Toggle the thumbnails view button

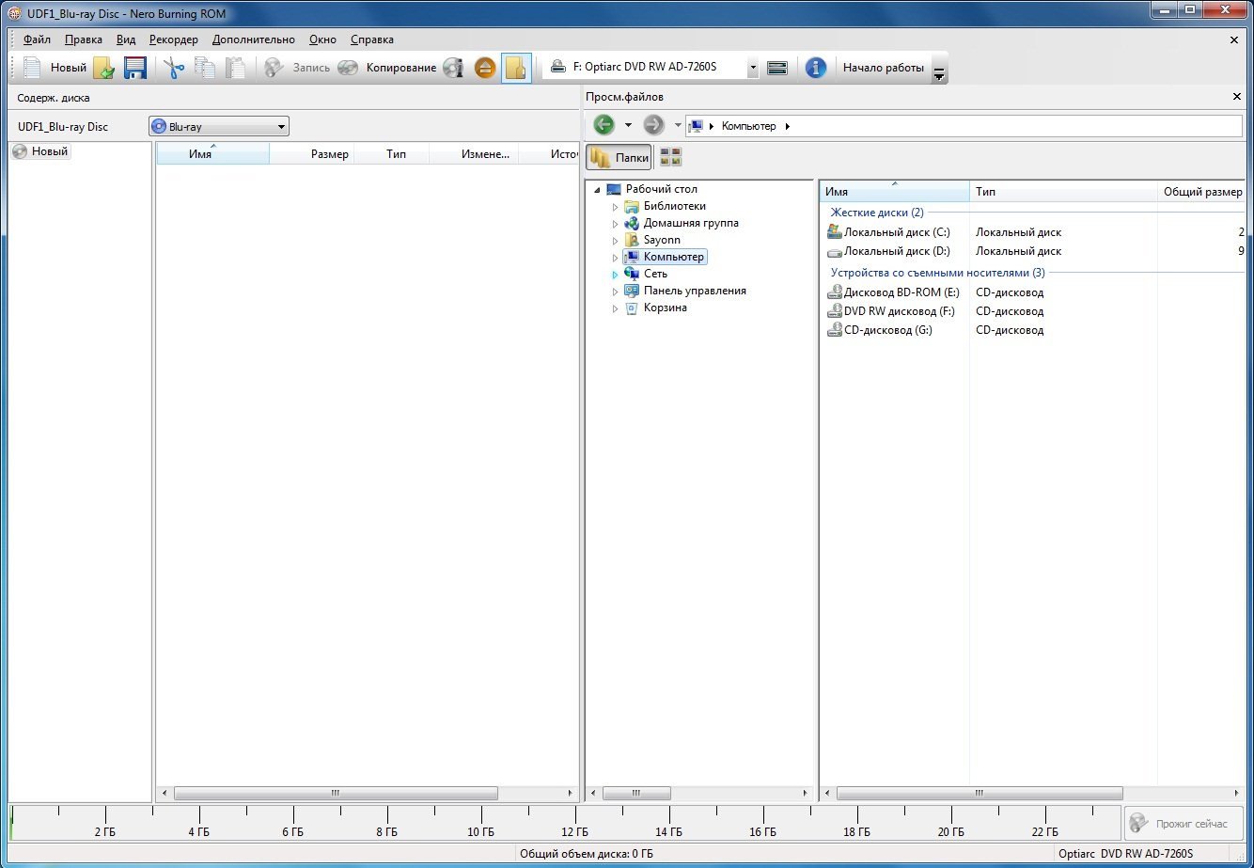(x=670, y=158)
